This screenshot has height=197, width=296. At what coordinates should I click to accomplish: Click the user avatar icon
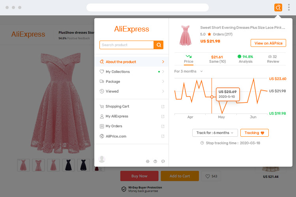click(102, 159)
